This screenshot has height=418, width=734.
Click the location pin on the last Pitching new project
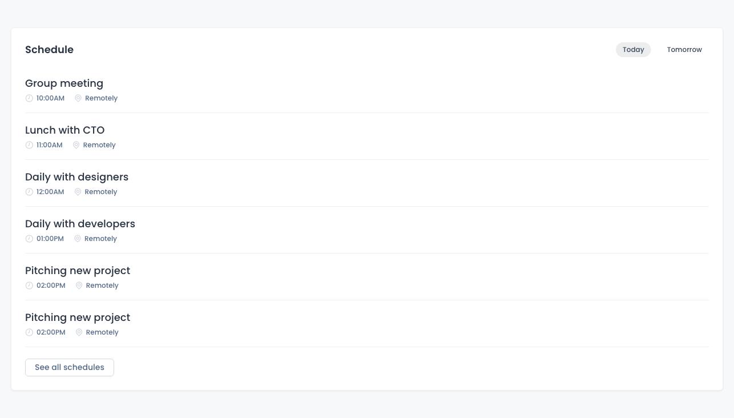pos(79,332)
